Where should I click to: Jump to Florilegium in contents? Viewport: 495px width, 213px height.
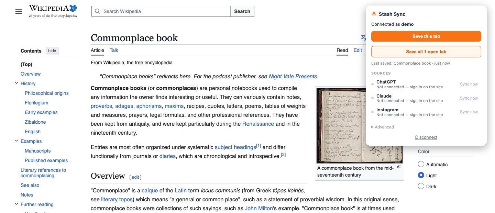click(x=36, y=103)
